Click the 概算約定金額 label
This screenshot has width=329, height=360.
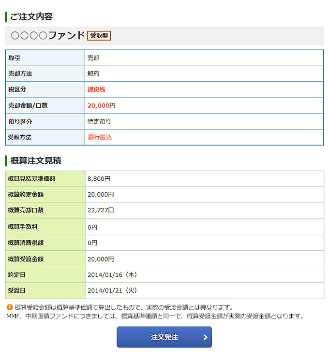pos(26,194)
